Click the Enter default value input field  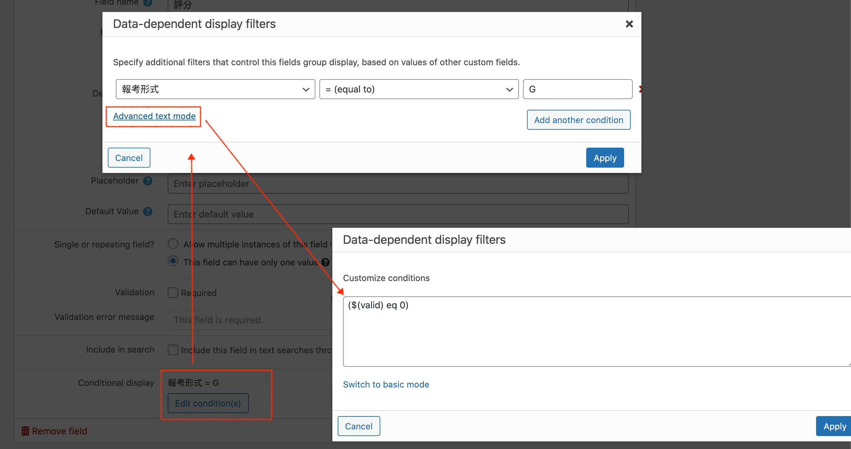click(x=398, y=214)
